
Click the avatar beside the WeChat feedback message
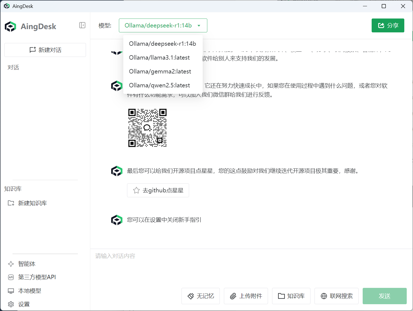[117, 86]
